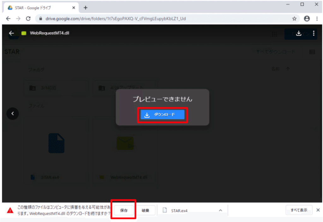The height and width of the screenshot is (222, 323).
Task: Close the STAR - Google ドライブ tab
Action: click(74, 8)
